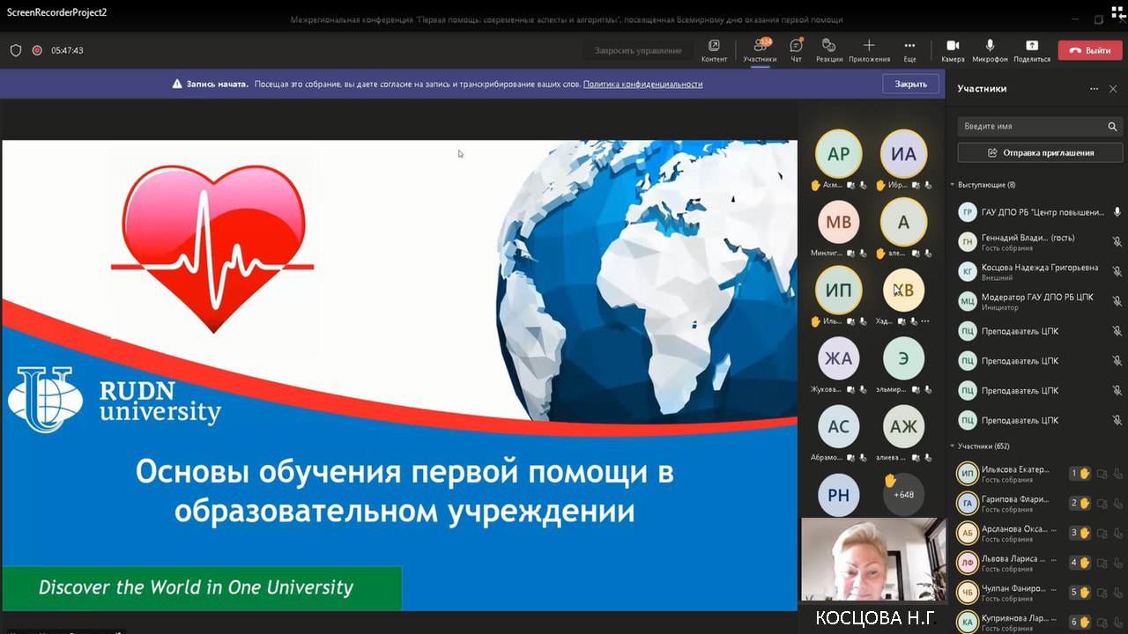Click the Приложения plus icon

click(869, 46)
